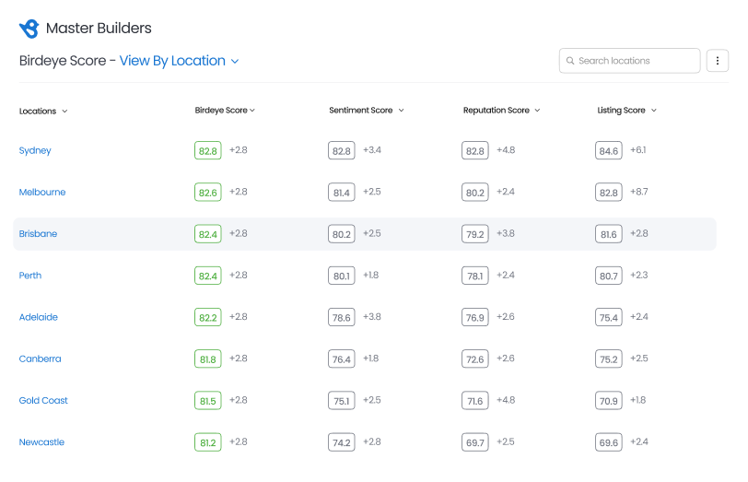Click the Birdeye bird logo icon
Screen dimensions: 748x482
[29, 29]
